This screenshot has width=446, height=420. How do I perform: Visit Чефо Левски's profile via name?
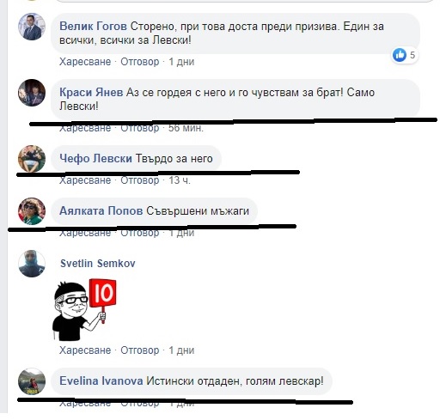click(x=95, y=158)
